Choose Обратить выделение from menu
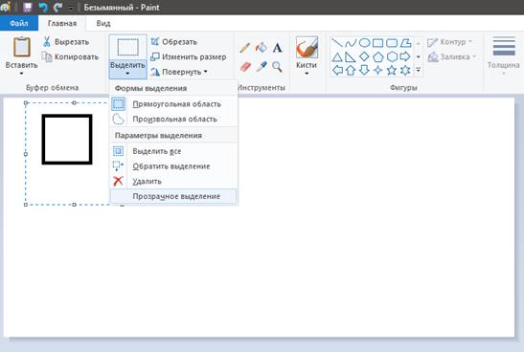The image size is (524, 352). 173,166
